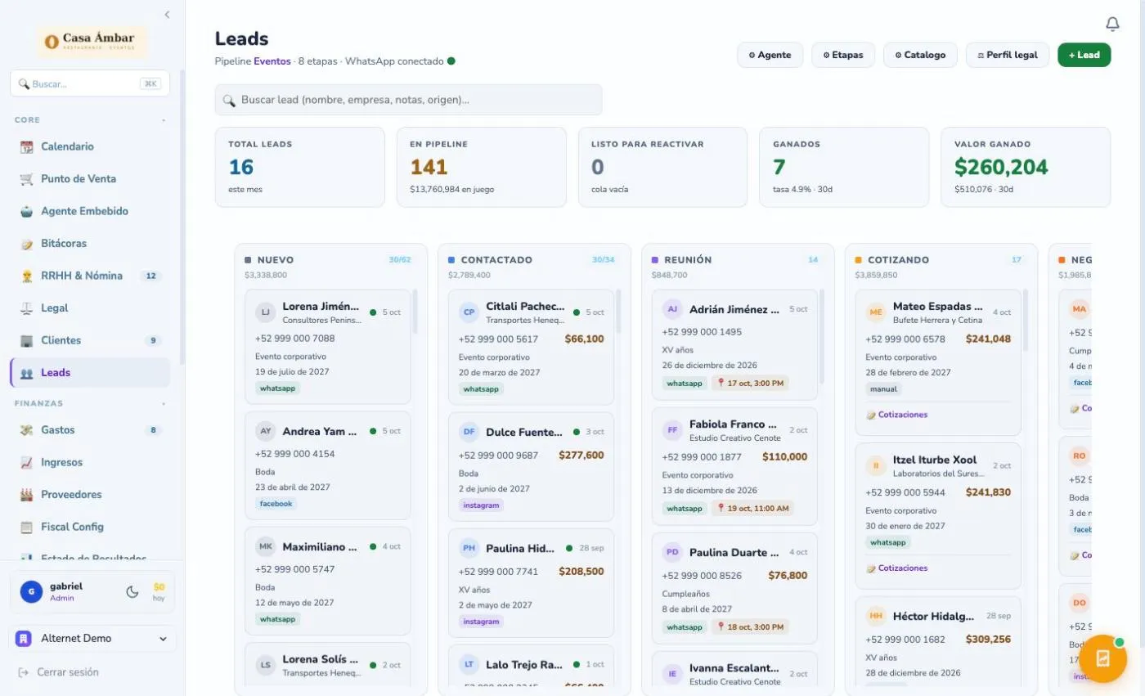Click the Catalogo button
The height and width of the screenshot is (696, 1145).
coord(920,55)
